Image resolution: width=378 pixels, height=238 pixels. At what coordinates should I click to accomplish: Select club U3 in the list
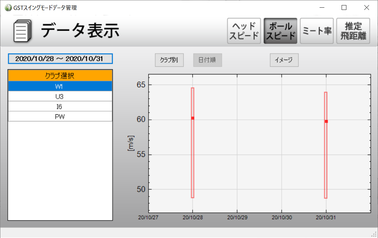click(x=60, y=96)
